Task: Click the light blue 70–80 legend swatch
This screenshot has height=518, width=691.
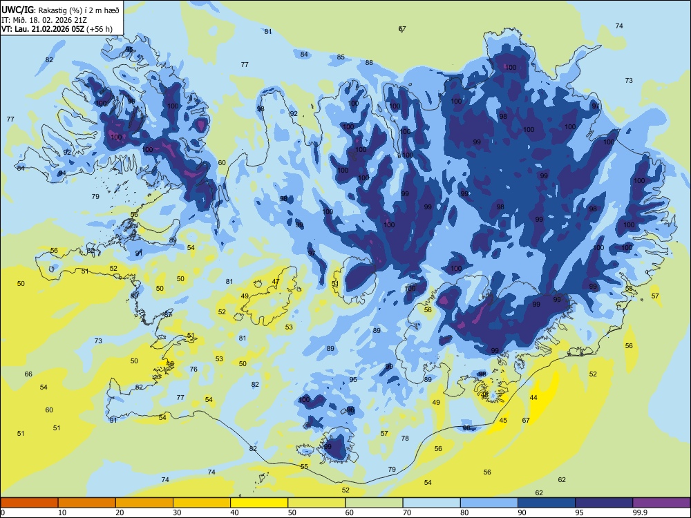Action: [431, 503]
